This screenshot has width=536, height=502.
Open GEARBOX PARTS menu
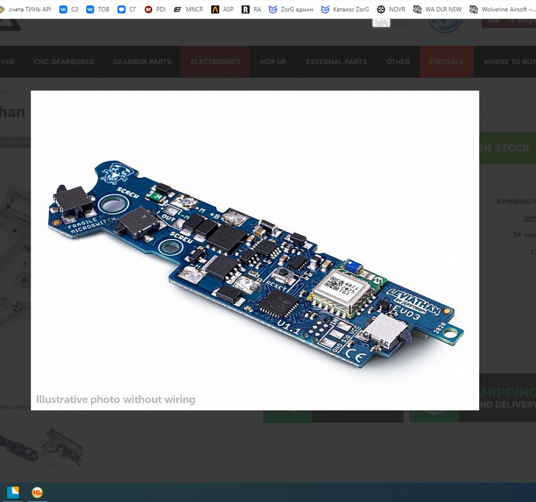[x=142, y=62]
